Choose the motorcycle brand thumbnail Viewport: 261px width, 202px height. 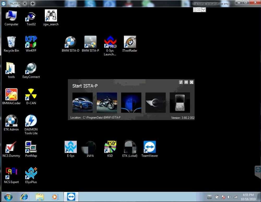point(107,103)
